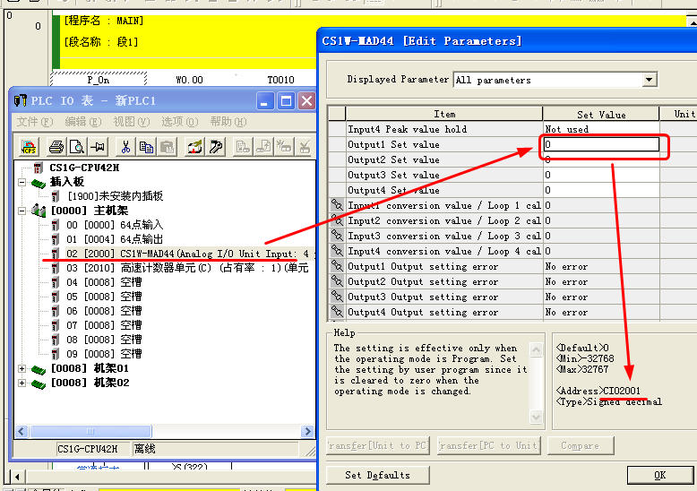The image size is (697, 491).
Task: Click the CPS toolbar icon
Action: (29, 146)
